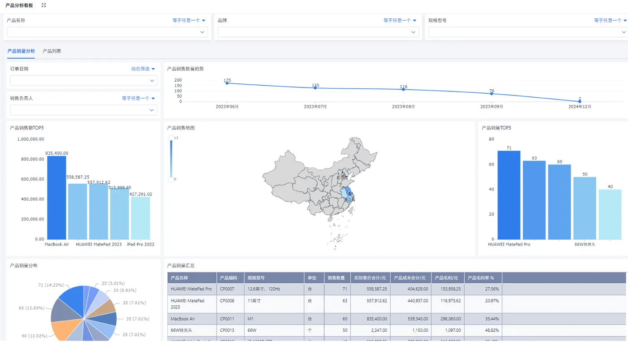Open the 订单日期 dropdown field
Screen dimensions: 628x342
point(83,81)
